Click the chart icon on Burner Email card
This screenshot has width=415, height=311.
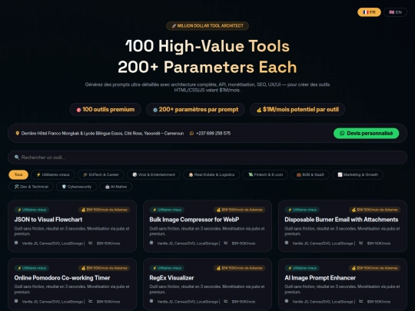361,243
